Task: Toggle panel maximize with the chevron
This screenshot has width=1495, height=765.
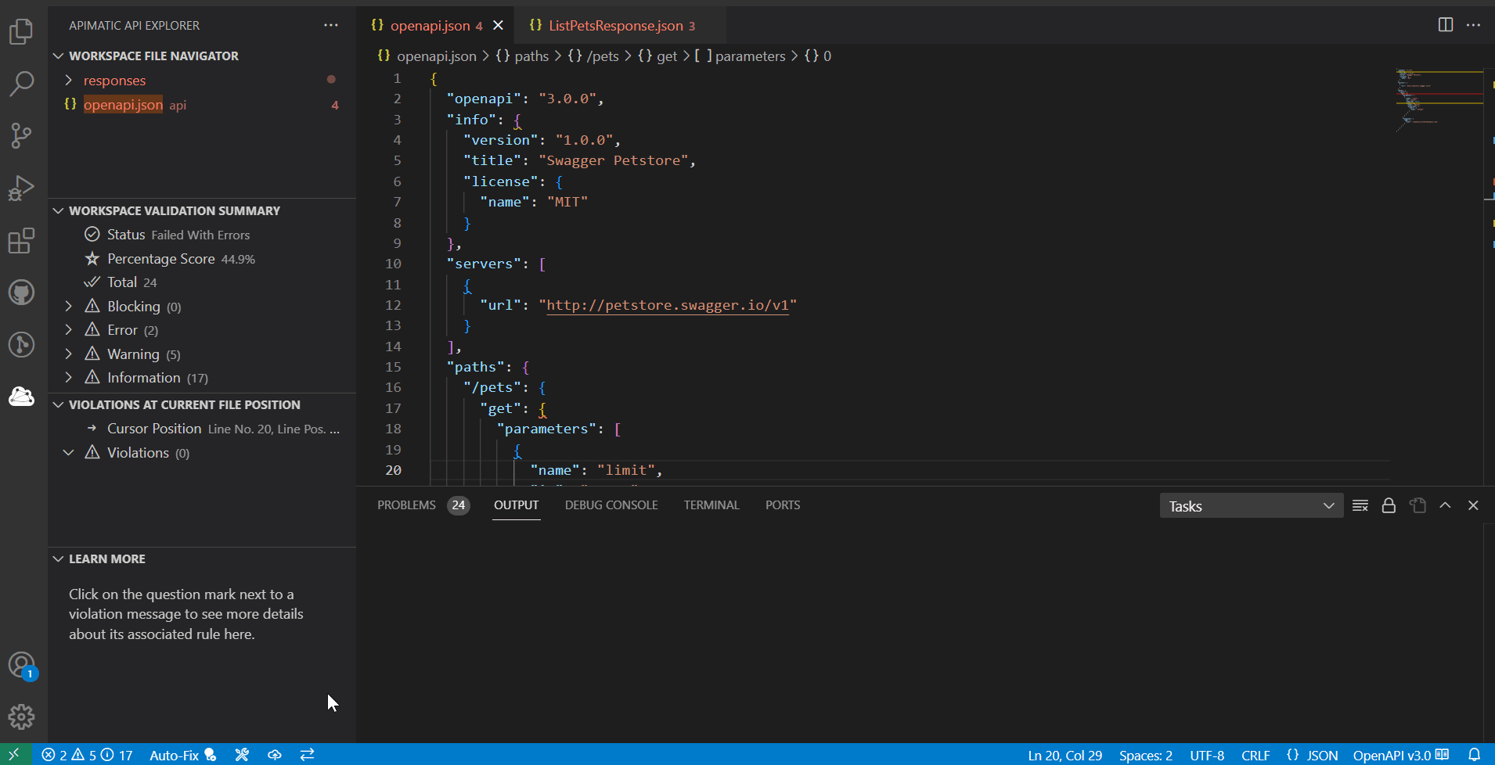Action: coord(1445,505)
